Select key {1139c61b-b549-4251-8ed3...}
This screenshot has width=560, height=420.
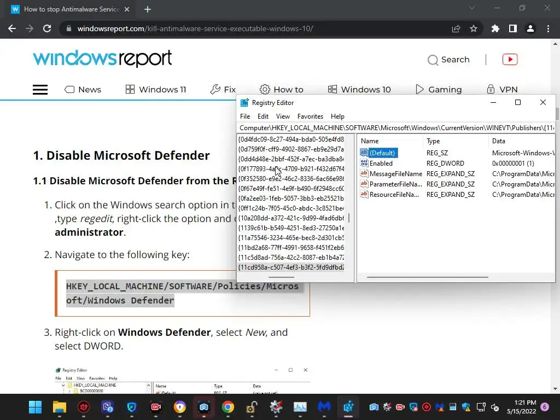pos(291,228)
